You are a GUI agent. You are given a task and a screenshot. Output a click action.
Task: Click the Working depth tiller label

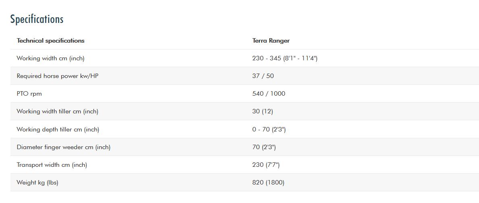[58, 129]
